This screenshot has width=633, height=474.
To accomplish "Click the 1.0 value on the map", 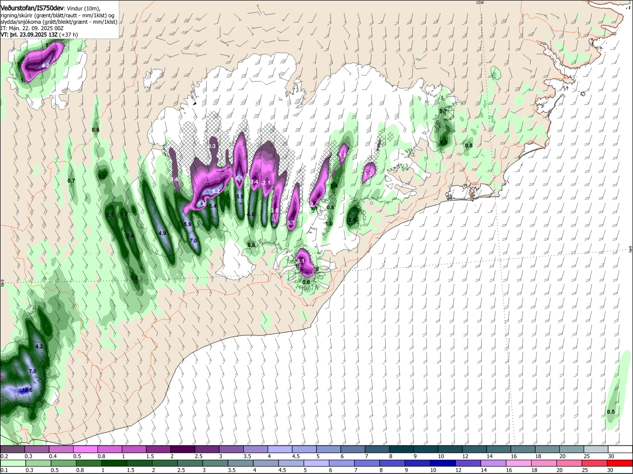I will click(329, 224).
